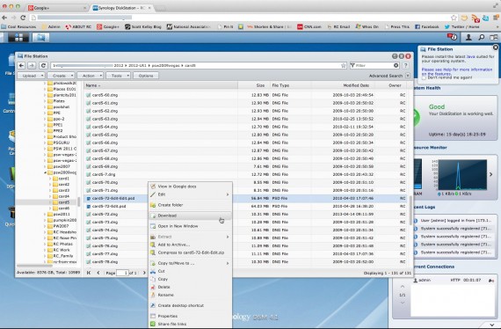
Task: Open Properties from context menu
Action: point(191,316)
